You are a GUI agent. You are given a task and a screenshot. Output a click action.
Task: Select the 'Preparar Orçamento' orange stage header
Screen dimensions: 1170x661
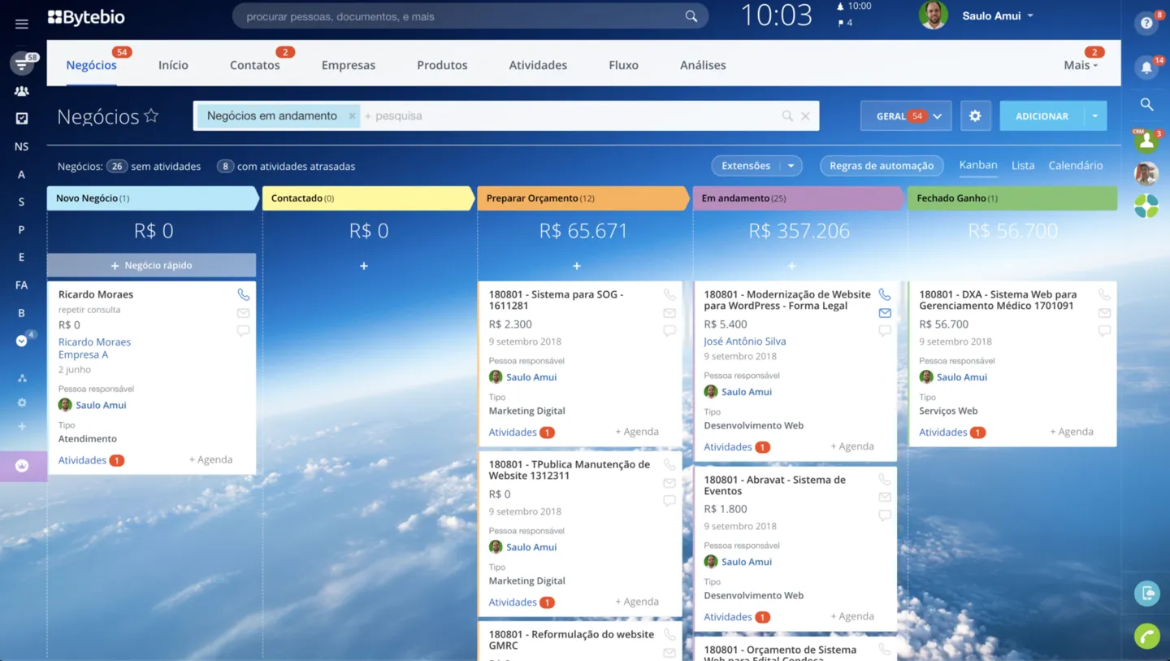(x=583, y=198)
